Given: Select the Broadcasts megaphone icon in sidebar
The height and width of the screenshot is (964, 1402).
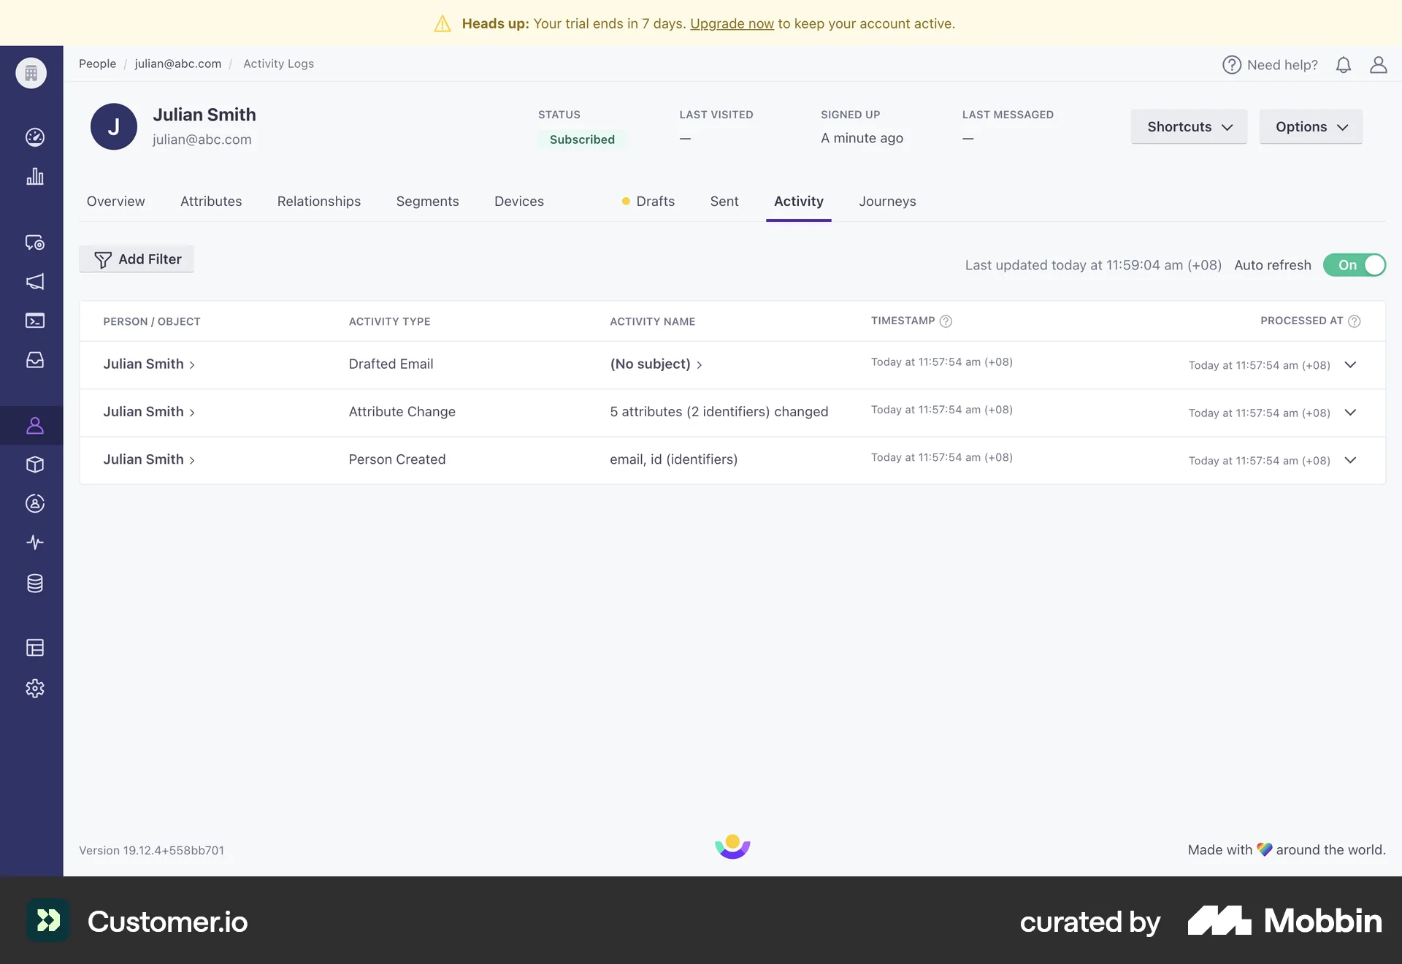Looking at the screenshot, I should click(x=34, y=282).
